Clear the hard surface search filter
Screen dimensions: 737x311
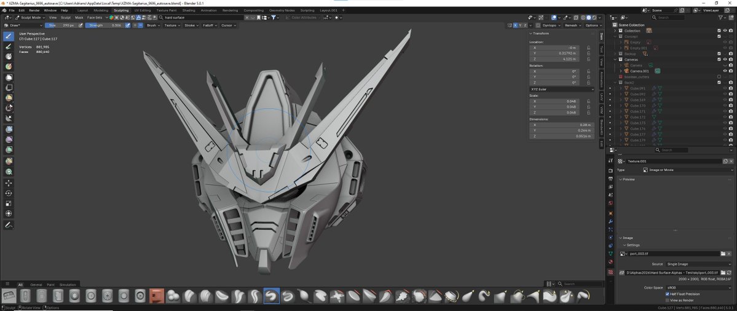point(247,17)
